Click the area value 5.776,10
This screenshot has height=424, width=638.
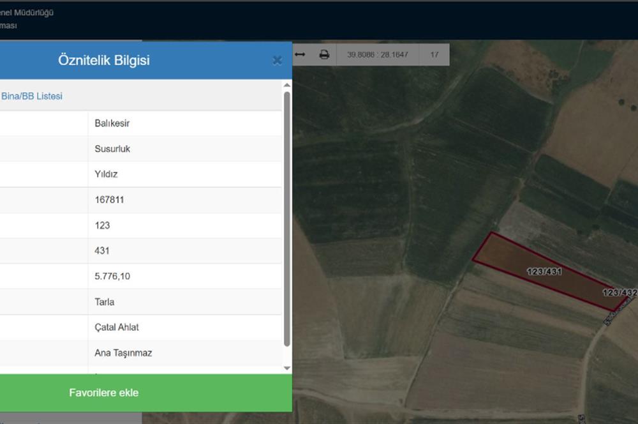point(112,276)
